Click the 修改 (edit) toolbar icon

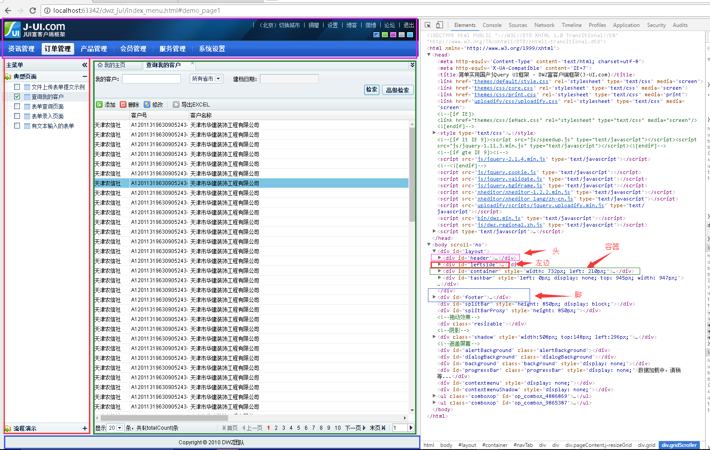pyautogui.click(x=147, y=105)
